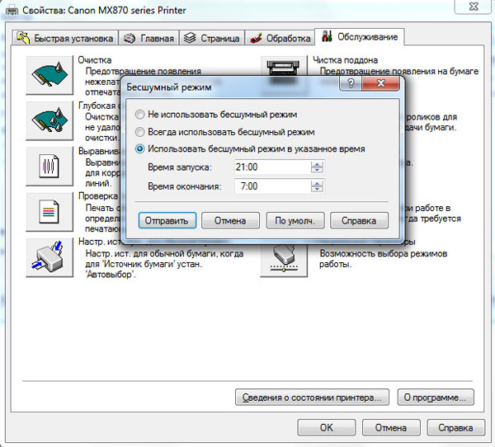495x447 pixels.
Task: Decrease the Время окончания end time
Action: 317,189
